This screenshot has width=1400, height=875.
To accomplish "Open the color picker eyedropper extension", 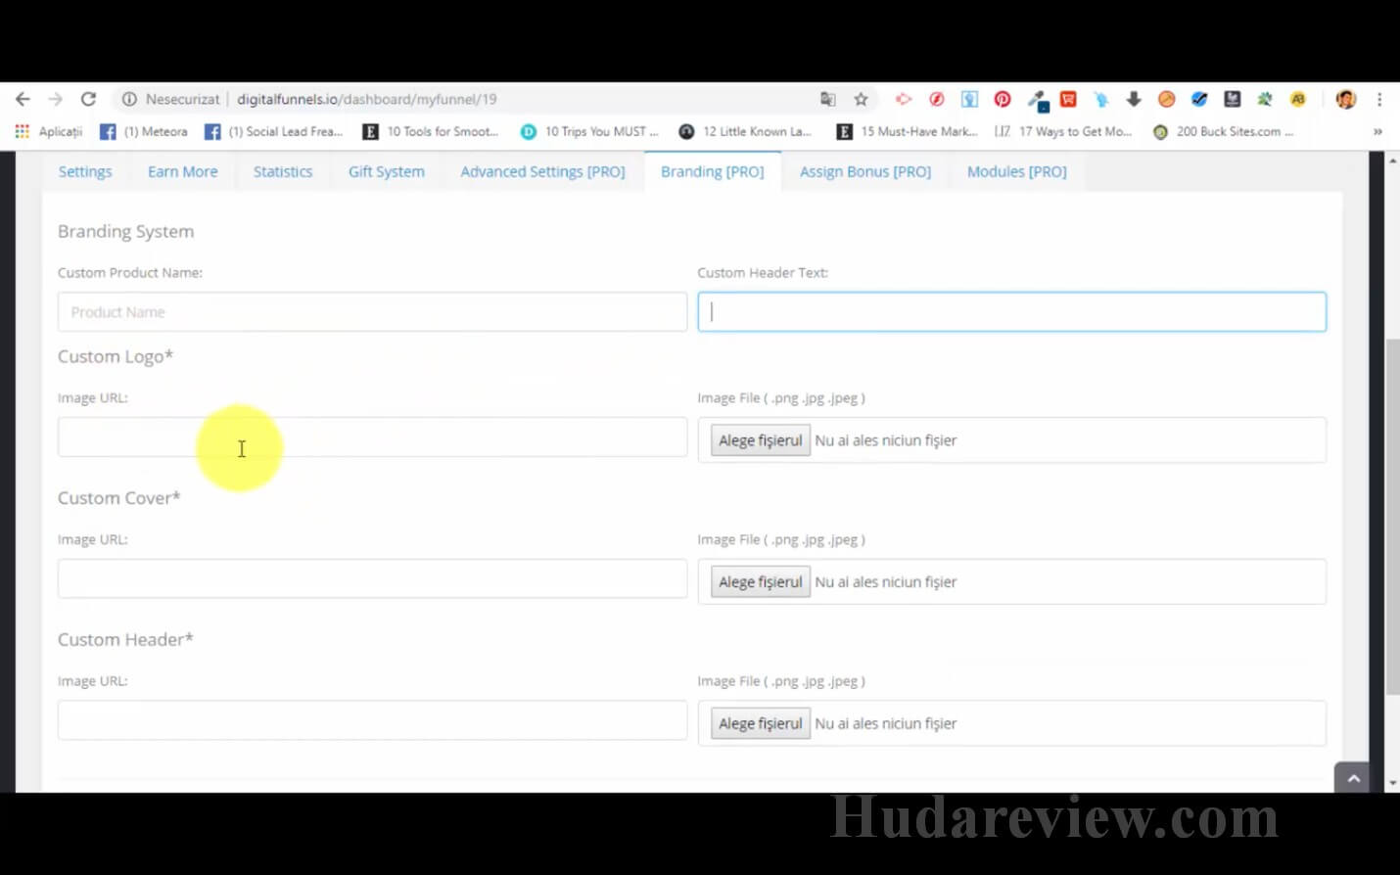I will [1037, 99].
